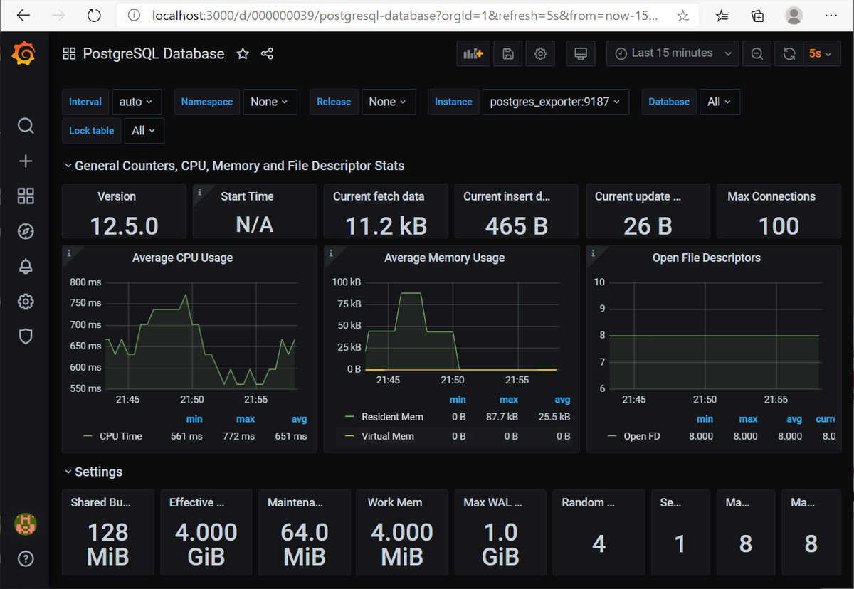Click the 12.5.0 version value
Viewport: 854px width, 589px height.
[124, 225]
